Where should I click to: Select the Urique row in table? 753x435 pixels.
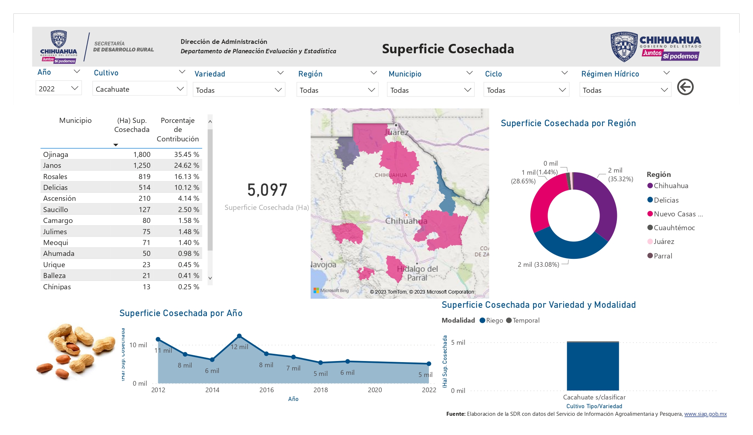[121, 265]
